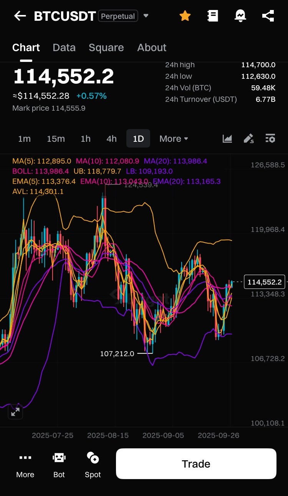Tap the Trade button
Viewport: 288px width, 496px height.
(196, 464)
